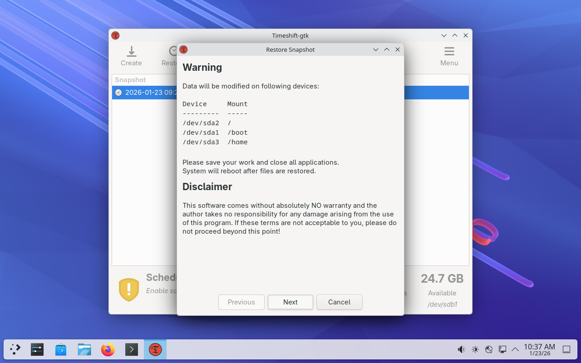Click the volume icon in system tray
The height and width of the screenshot is (363, 581).
tap(461, 349)
